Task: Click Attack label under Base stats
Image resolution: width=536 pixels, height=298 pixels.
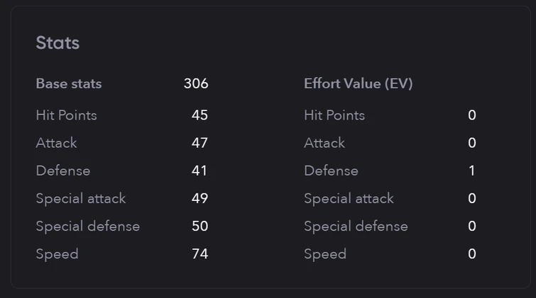Action: tap(56, 142)
